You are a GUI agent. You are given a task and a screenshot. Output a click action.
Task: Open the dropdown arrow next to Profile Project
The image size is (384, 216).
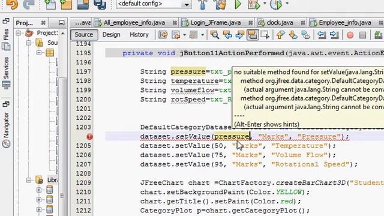click(x=287, y=4)
